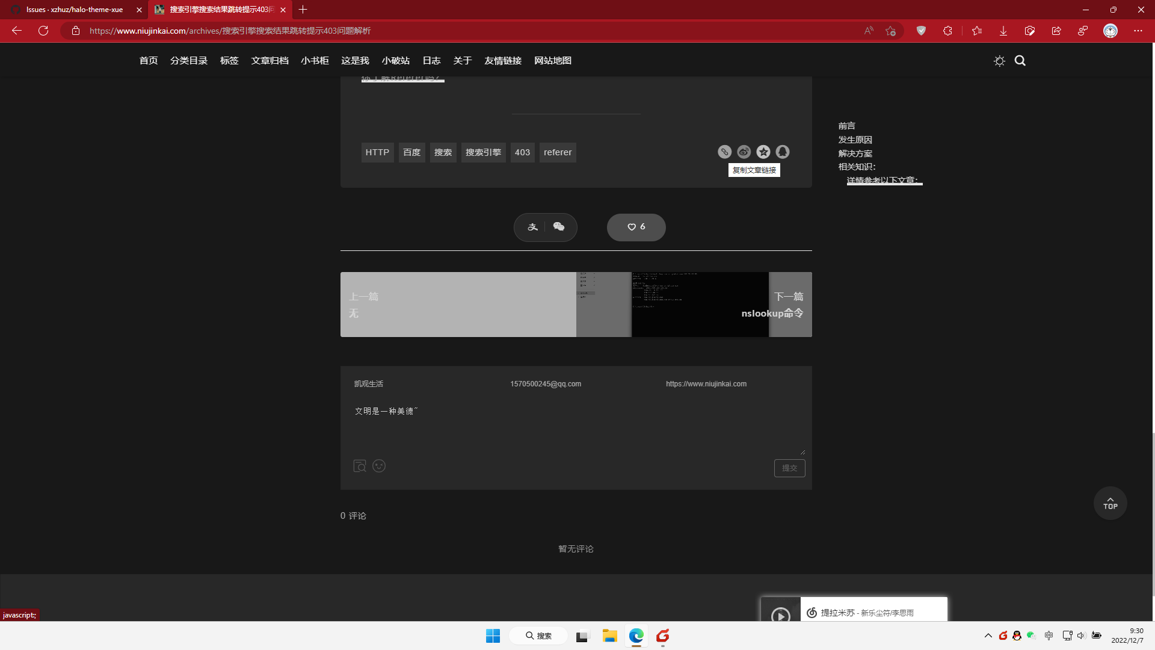This screenshot has width=1155, height=650.
Task: Jump to 解决方案 in table of contents
Action: pyautogui.click(x=855, y=153)
